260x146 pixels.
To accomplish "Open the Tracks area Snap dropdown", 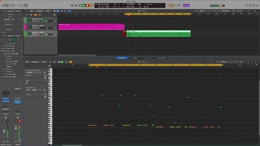I will coord(207,11).
